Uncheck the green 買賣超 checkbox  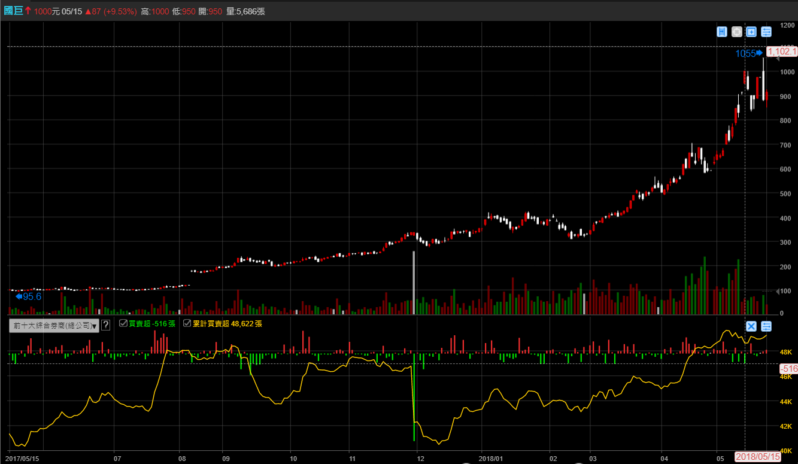123,323
